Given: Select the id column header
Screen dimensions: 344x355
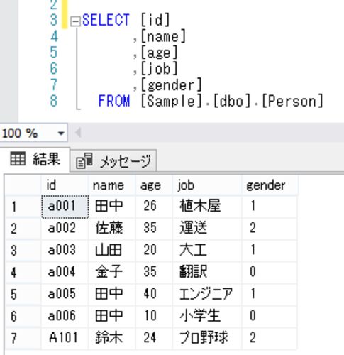Looking at the screenshot, I should point(65,185).
